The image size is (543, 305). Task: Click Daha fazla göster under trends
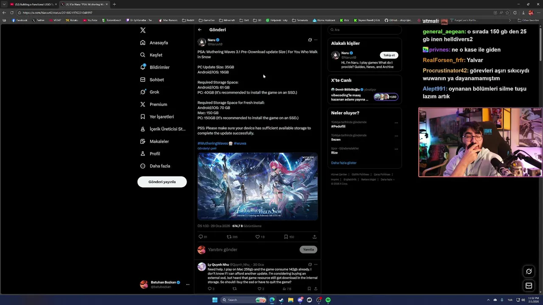[344, 163]
